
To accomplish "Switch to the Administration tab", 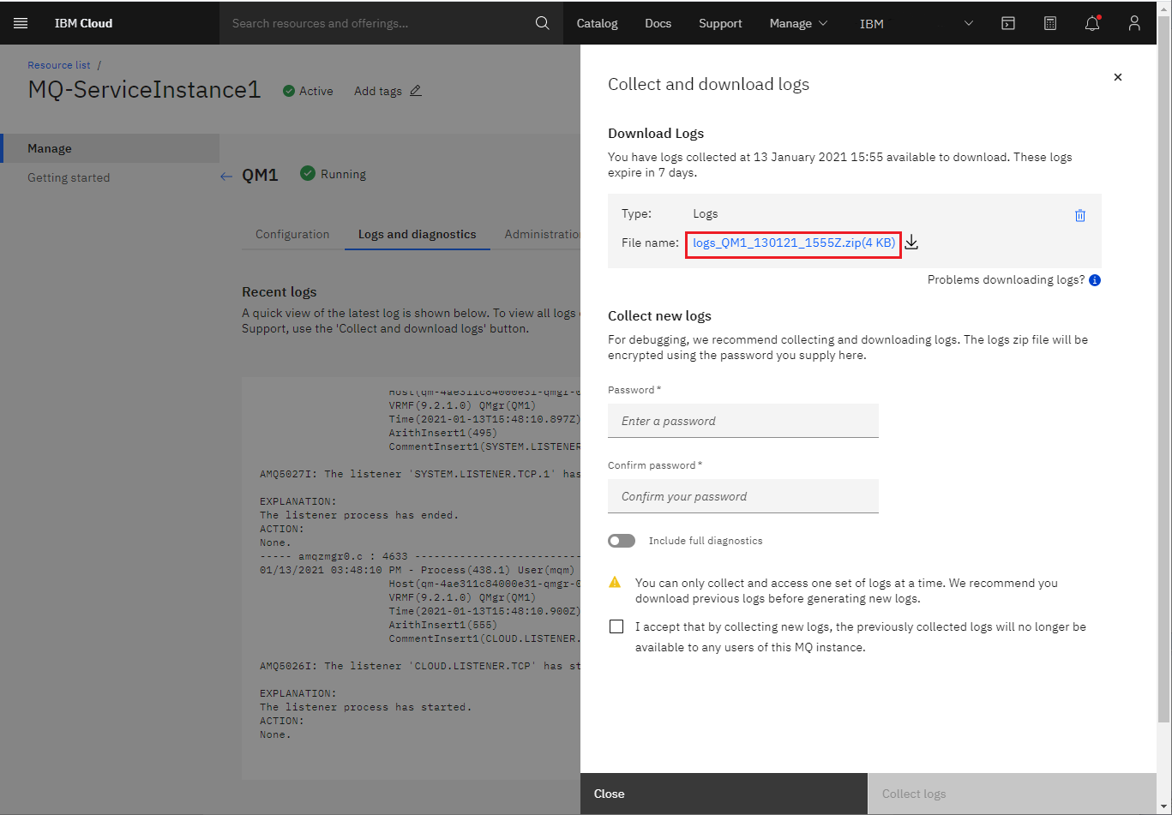I will [x=542, y=234].
